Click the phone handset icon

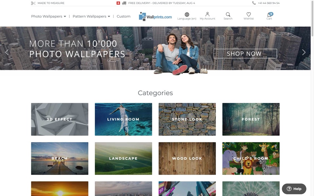tap(254, 3)
